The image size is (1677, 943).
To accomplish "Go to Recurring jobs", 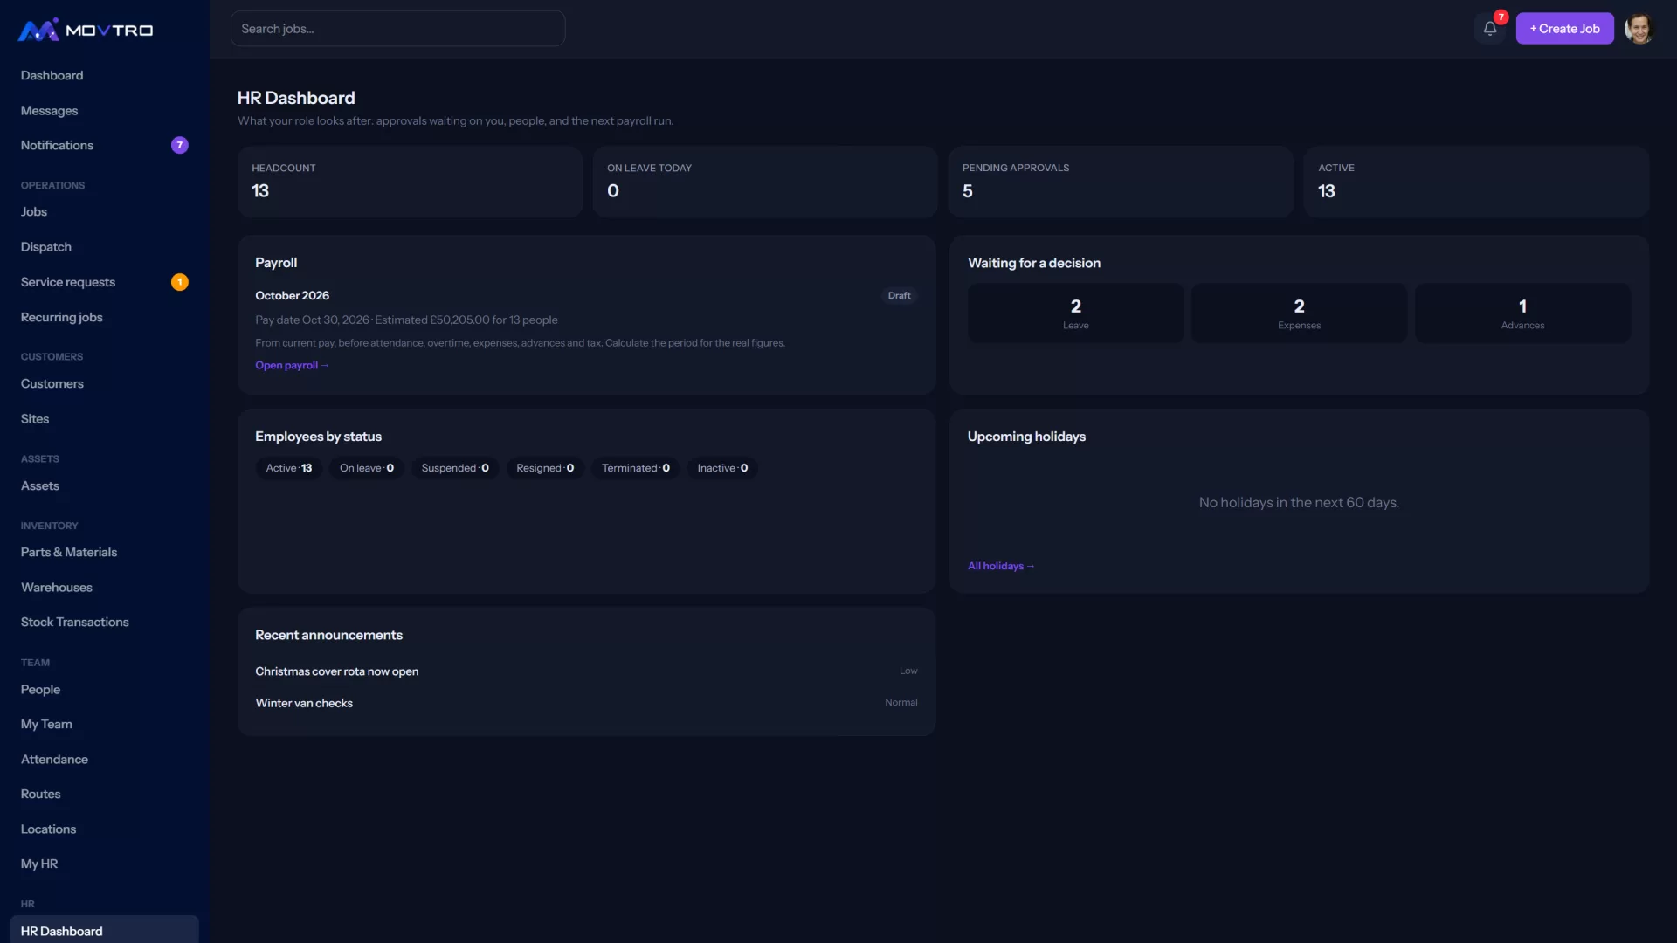I will coord(105,317).
